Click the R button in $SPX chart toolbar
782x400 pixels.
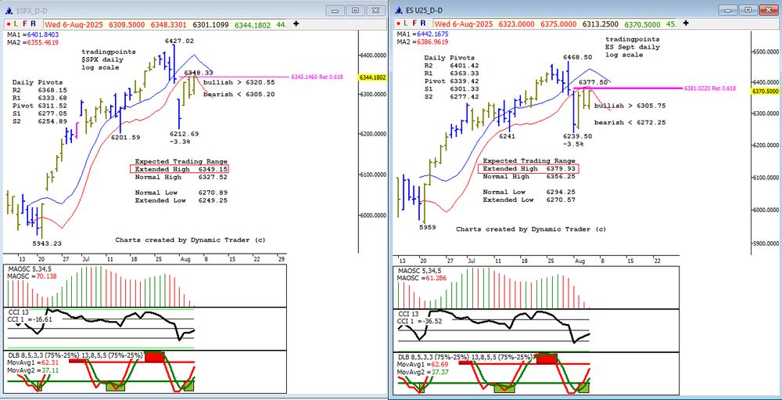(x=33, y=23)
